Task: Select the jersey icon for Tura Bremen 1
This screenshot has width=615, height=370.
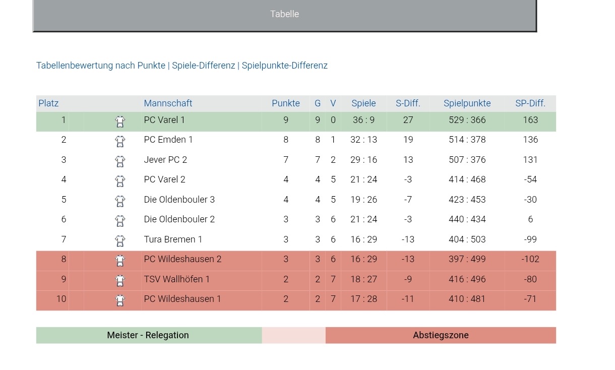Action: tap(120, 241)
